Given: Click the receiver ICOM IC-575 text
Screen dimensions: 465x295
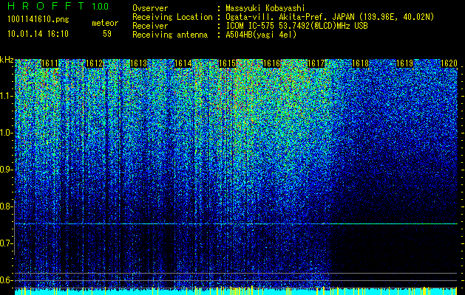Looking at the screenshot, I should tap(296, 26).
